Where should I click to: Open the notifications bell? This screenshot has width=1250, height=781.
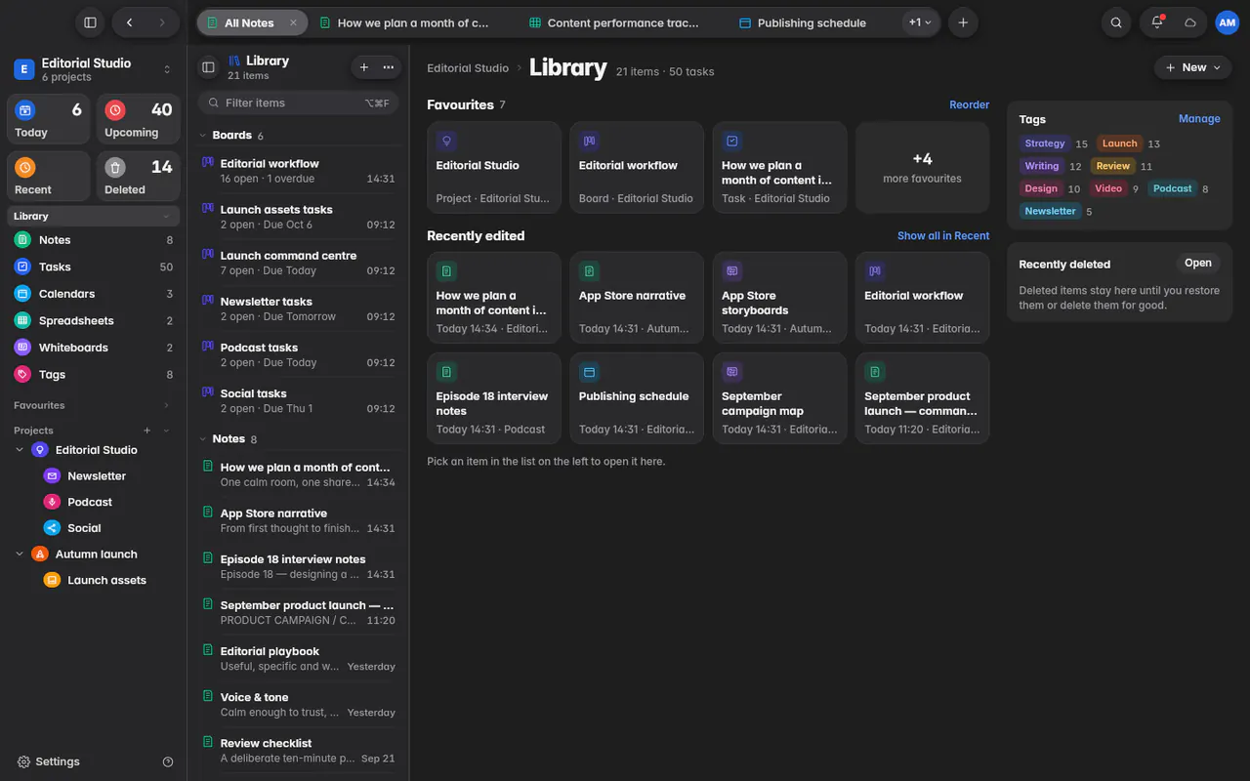(x=1157, y=22)
